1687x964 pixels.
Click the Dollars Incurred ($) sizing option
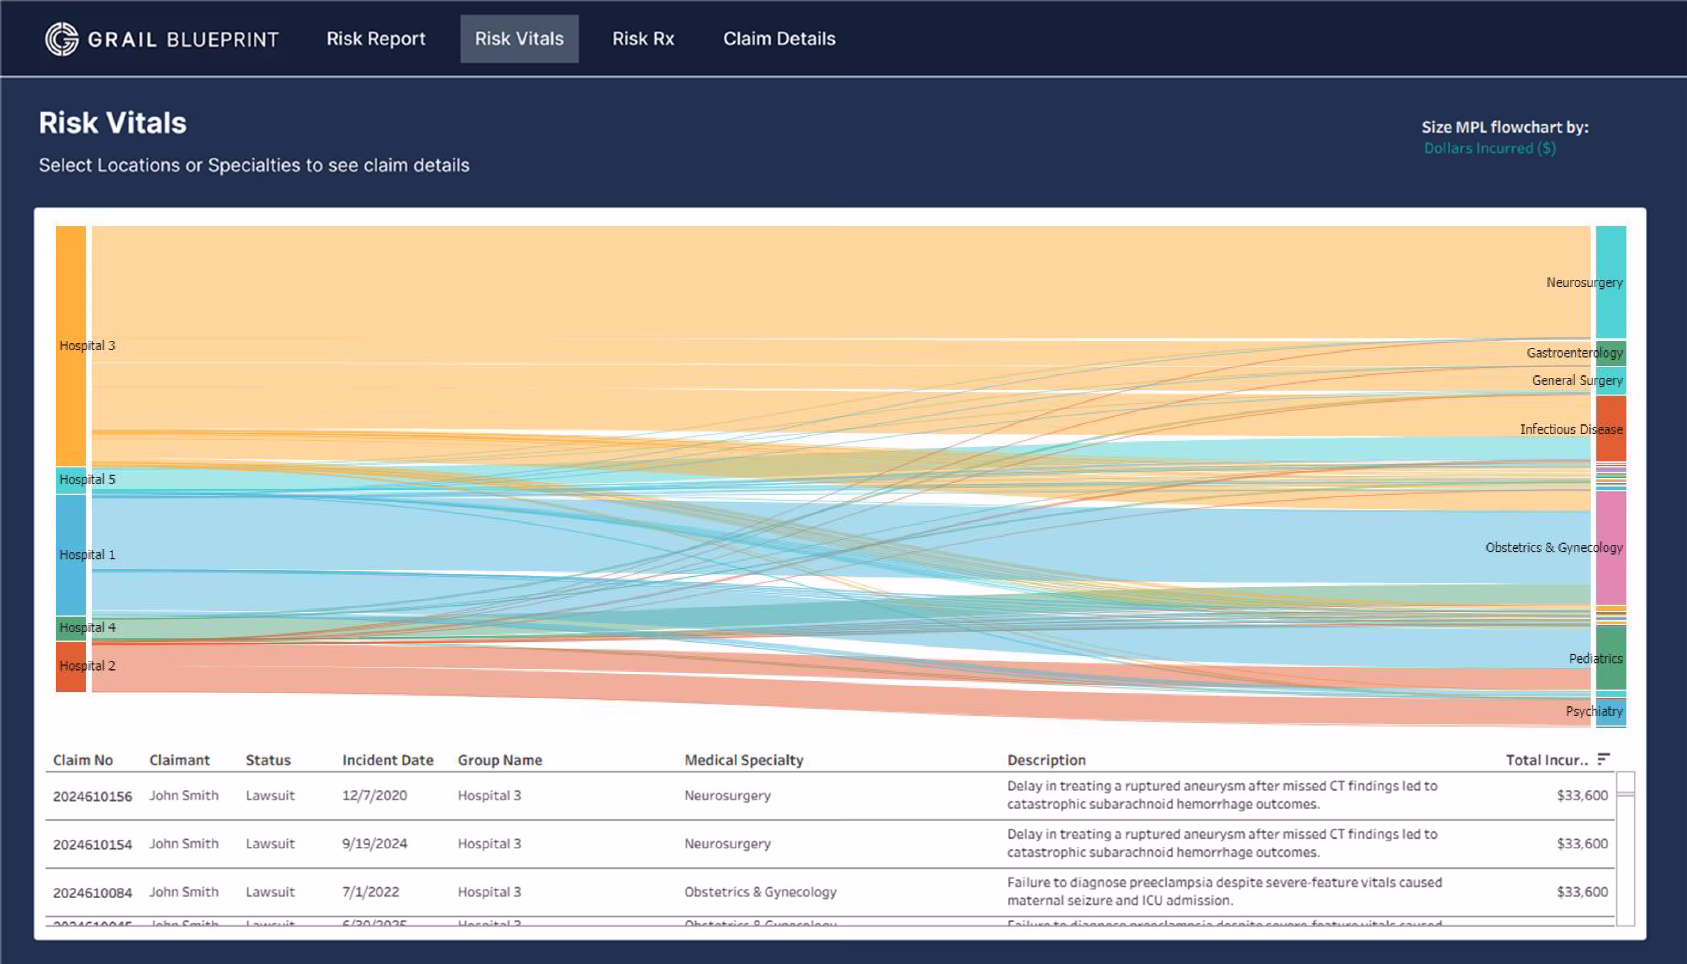(1490, 148)
